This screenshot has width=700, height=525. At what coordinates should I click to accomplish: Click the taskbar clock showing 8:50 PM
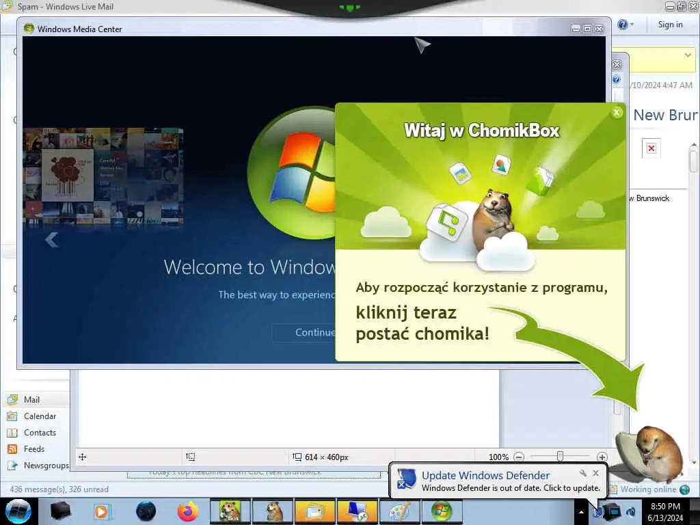pos(665,511)
